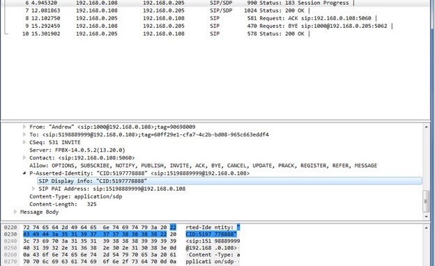435x266 pixels.
Task: Click the scroll down arrow in details pane
Action: [426, 217]
